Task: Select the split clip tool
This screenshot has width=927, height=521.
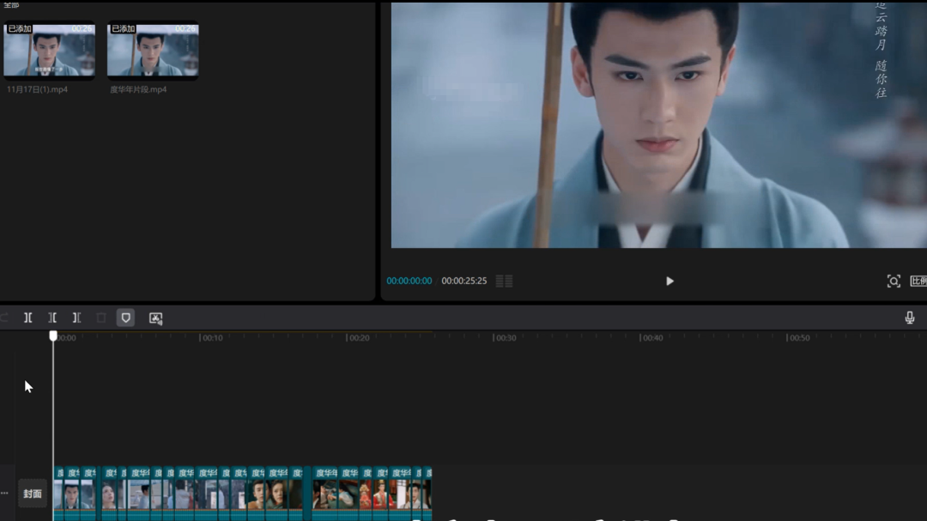Action: click(x=27, y=318)
